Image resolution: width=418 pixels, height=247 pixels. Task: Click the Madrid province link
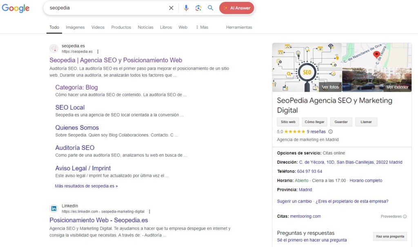coord(305,190)
